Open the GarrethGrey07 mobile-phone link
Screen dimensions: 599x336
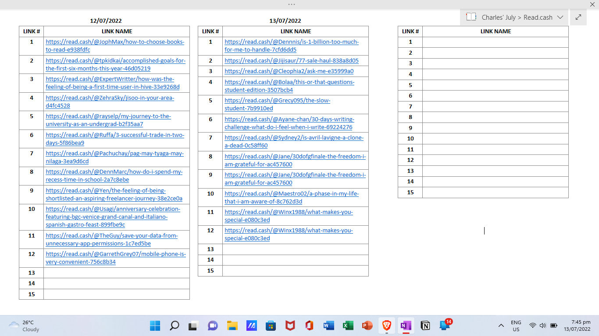[x=116, y=258]
